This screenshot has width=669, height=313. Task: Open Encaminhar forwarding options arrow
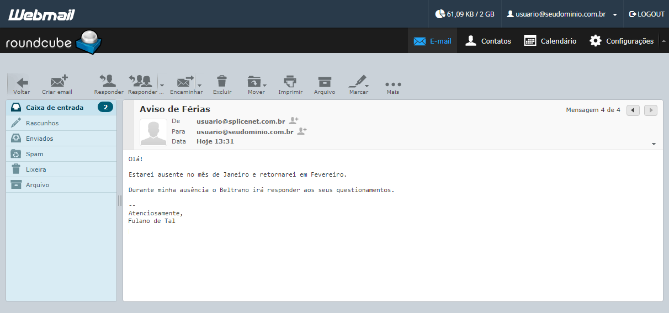click(199, 85)
